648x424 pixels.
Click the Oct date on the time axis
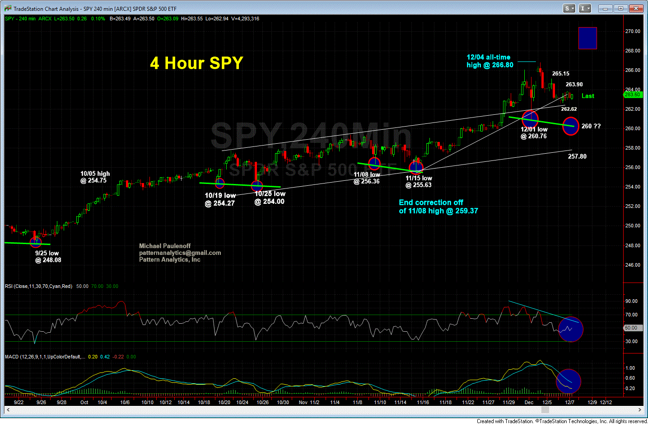[84, 402]
